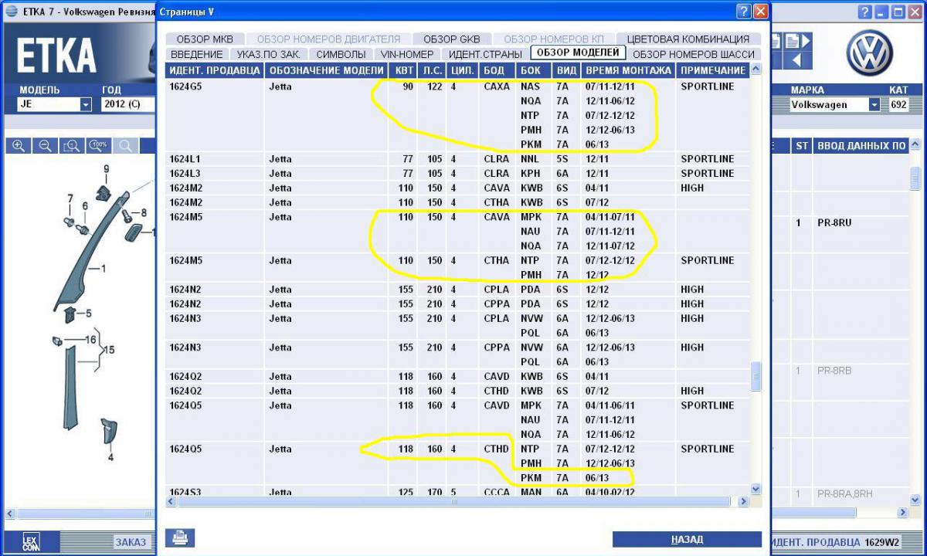Click the НАЗАД button
This screenshot has width=927, height=556.
pos(687,539)
